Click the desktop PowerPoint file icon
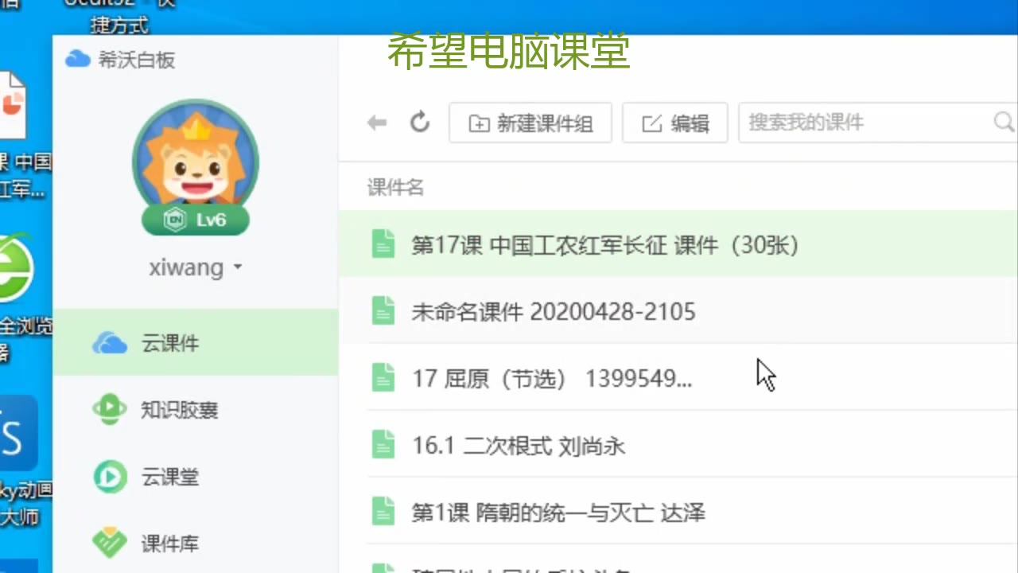1018x573 pixels. 13,105
